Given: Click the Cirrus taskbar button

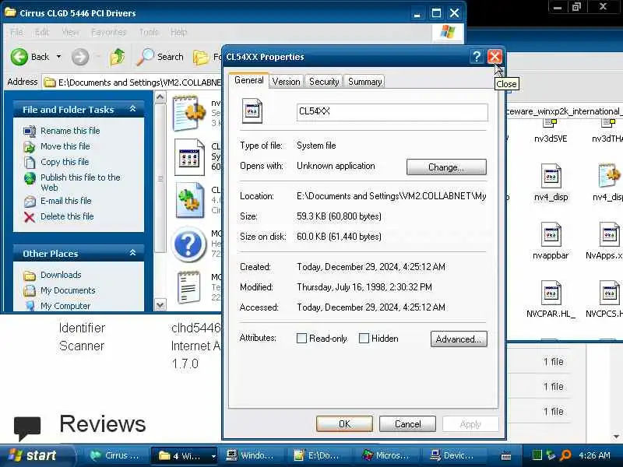Looking at the screenshot, I should point(115,456).
